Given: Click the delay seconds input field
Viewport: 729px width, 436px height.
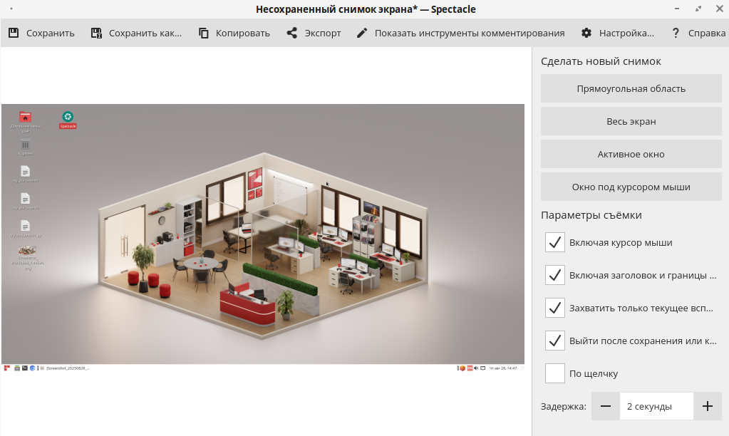Looking at the screenshot, I should [656, 406].
